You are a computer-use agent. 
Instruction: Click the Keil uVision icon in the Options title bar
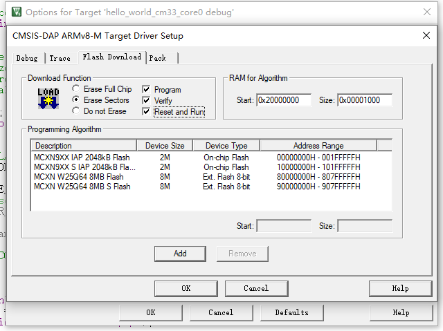pyautogui.click(x=17, y=12)
